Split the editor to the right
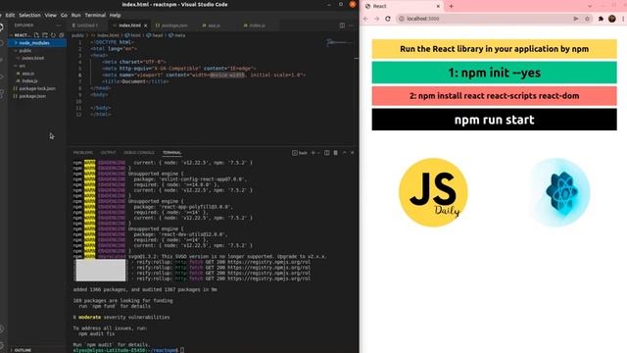Screen dimensions: 627x353 342,25
